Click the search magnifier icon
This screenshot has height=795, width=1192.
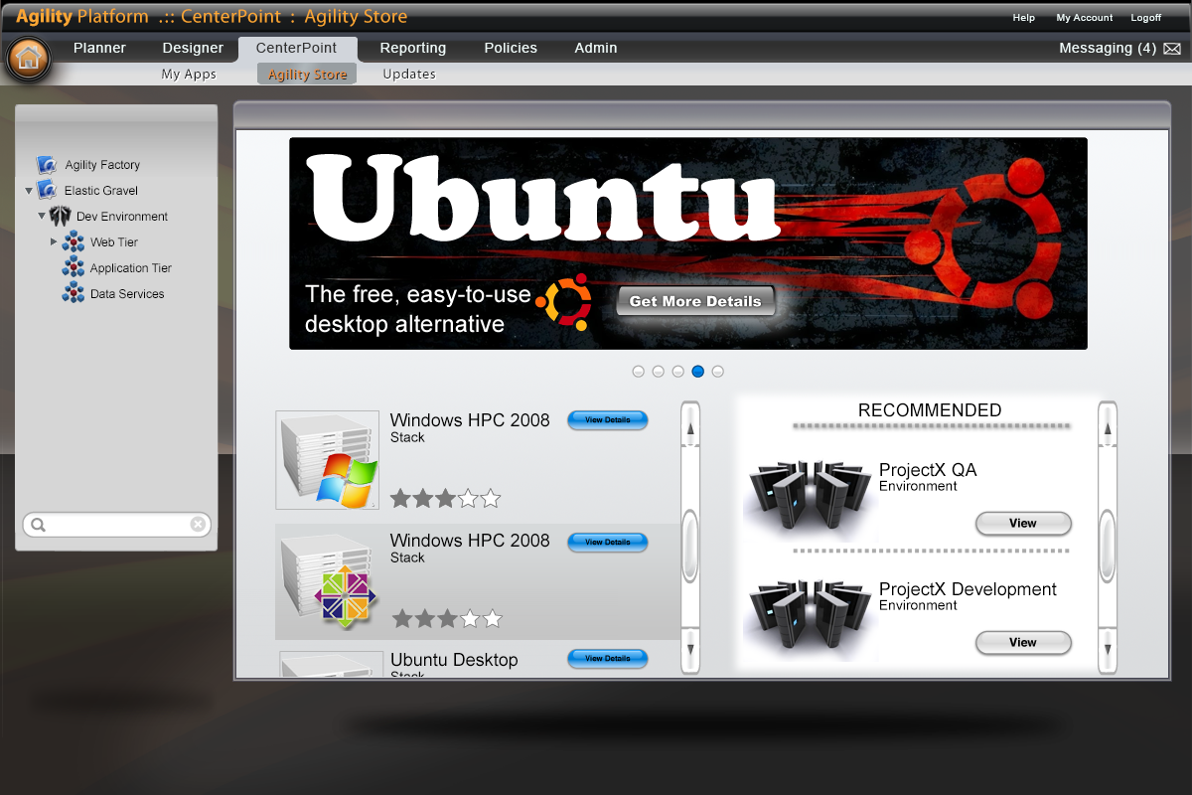coord(38,525)
